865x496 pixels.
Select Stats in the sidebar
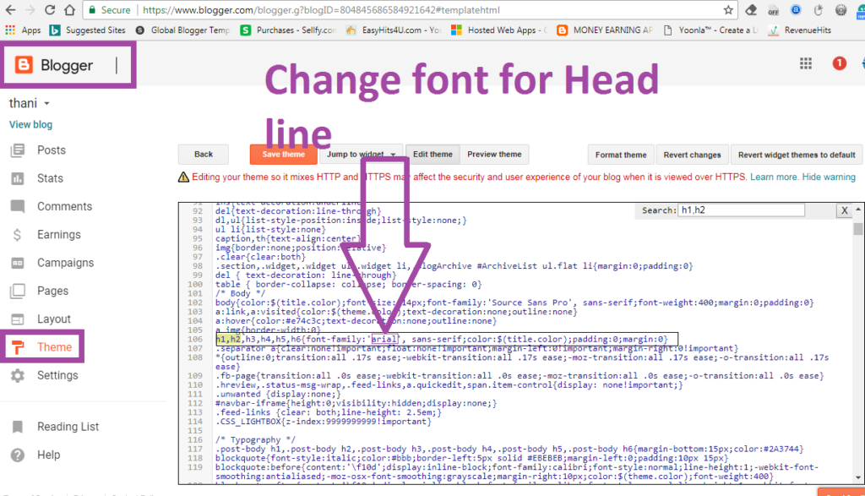(50, 178)
